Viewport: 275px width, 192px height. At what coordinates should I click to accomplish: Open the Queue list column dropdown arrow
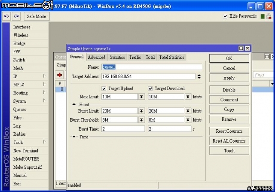coord(272,83)
